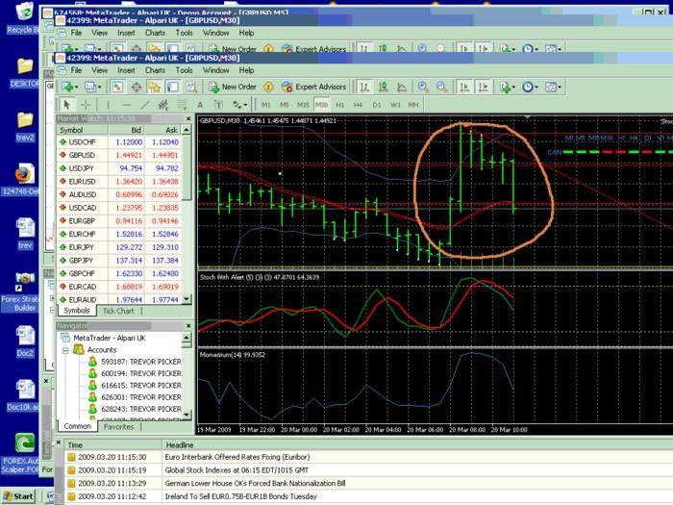The width and height of the screenshot is (673, 505).
Task: Select the trev2 folder on desktop
Action: click(25, 120)
